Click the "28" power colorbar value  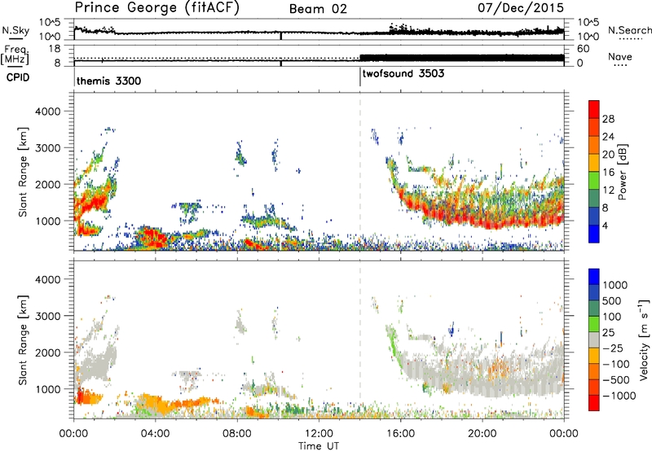608,119
